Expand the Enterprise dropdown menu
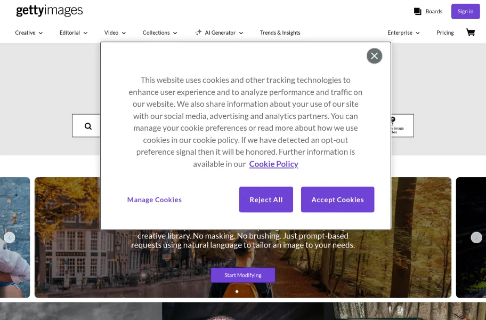The image size is (486, 320). pyautogui.click(x=403, y=33)
